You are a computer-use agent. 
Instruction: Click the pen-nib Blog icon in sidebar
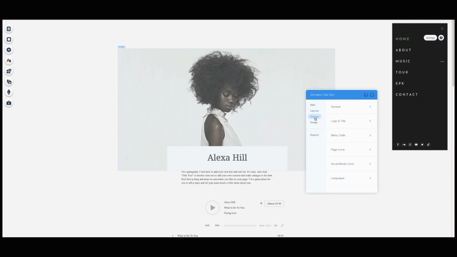8,92
